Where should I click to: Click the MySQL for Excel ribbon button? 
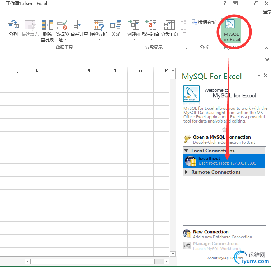[231, 31]
